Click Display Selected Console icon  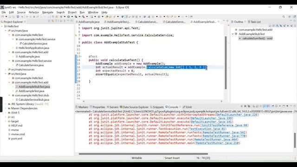coord(276,106)
